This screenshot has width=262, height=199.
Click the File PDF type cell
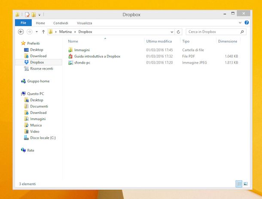pos(189,56)
